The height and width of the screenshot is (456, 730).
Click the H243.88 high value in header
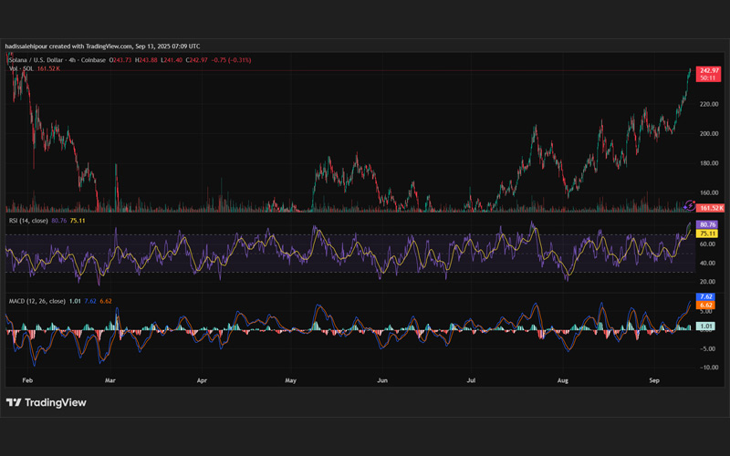pos(146,60)
